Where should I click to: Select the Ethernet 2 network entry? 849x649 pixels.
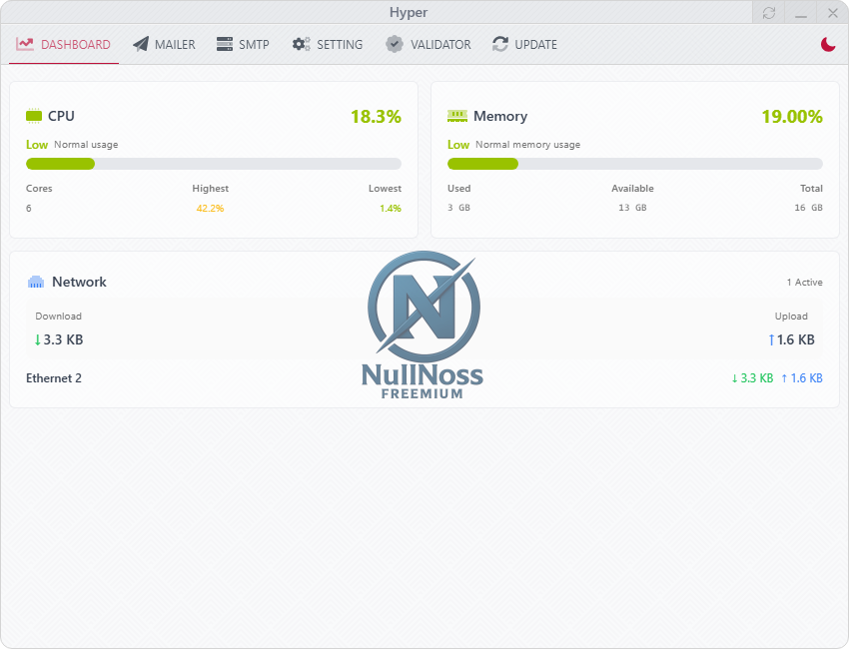click(54, 378)
